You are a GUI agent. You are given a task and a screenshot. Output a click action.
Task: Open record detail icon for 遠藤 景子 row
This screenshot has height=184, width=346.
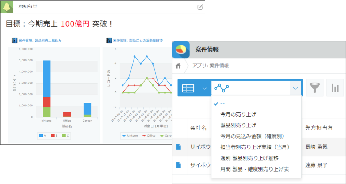pyautogui.click(x=178, y=165)
